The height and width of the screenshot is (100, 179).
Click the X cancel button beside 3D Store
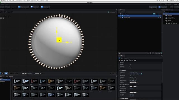(x=172, y=7)
